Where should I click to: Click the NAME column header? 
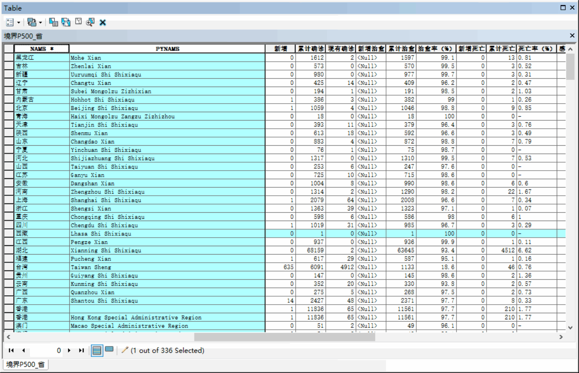pos(42,49)
